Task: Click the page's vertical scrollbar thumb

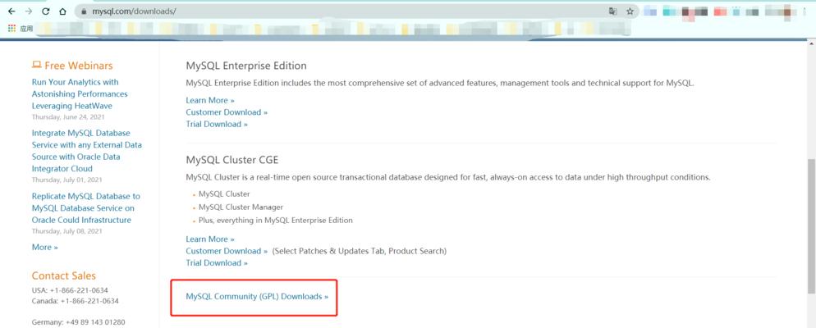Action: [811, 225]
